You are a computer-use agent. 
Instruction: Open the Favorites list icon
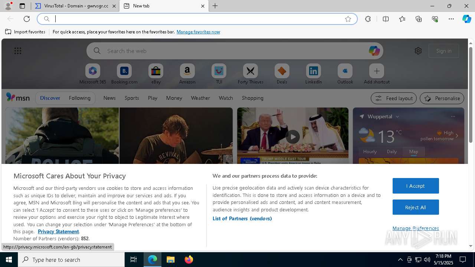coord(402,19)
